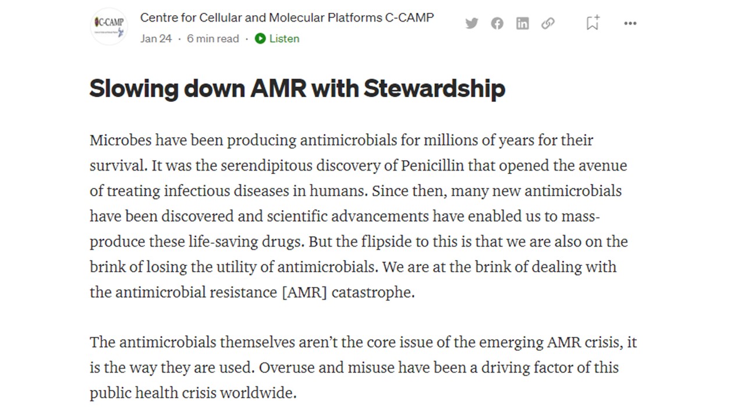Share article on Facebook
Screen dimensions: 745x419
coord(497,23)
